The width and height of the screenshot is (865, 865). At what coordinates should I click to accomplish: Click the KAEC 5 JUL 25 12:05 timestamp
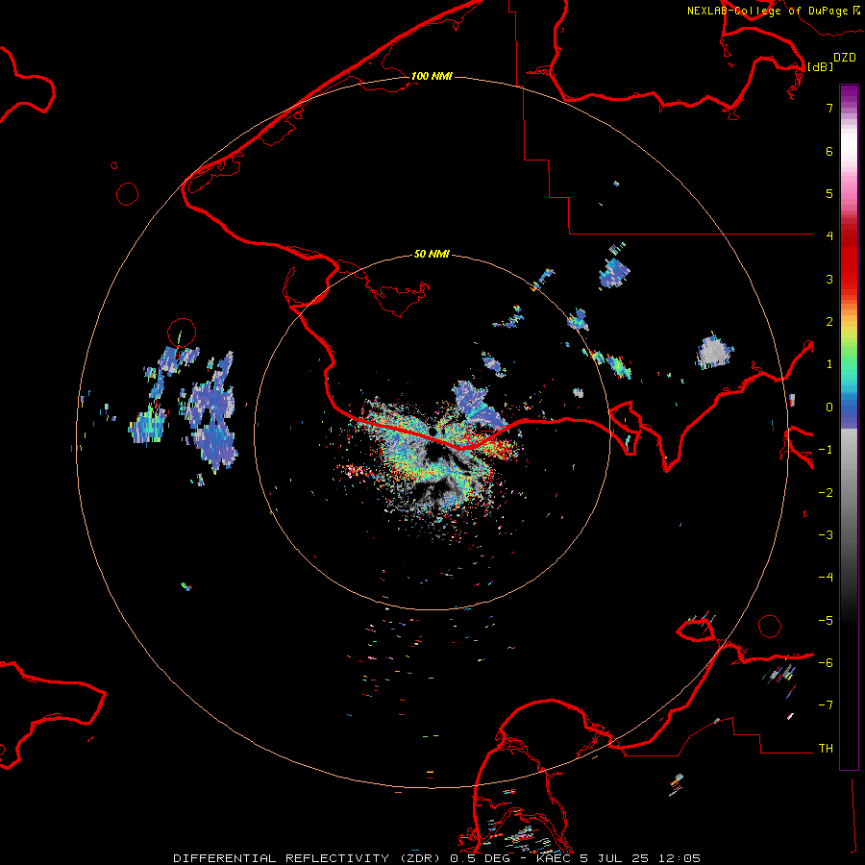point(618,858)
